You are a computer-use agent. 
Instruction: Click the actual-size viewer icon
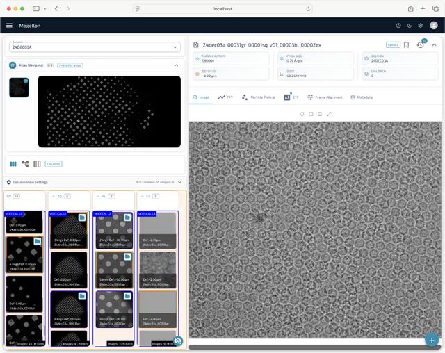click(x=311, y=114)
